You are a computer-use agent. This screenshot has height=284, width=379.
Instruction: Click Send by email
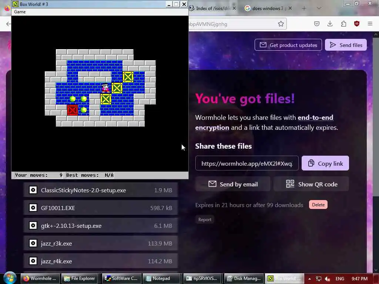tap(233, 184)
